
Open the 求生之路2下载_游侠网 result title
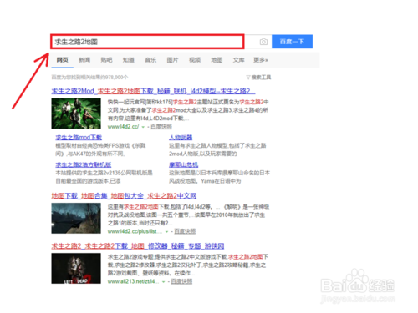(x=138, y=246)
